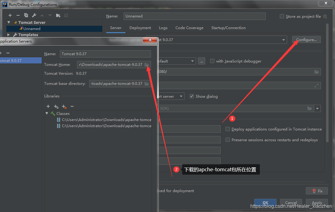The image size is (335, 212).
Task: Click Run/Debug dialog vertical scrollbar
Action: coord(327,83)
